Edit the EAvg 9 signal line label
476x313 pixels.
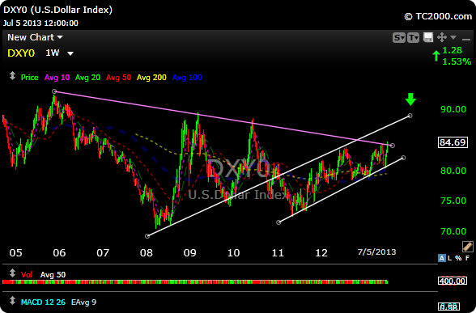84,302
